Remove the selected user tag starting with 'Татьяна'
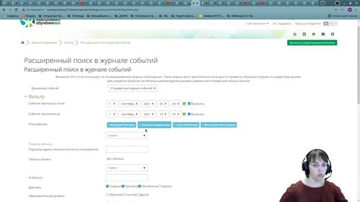The height and width of the screenshot is (202, 360). click(155, 125)
